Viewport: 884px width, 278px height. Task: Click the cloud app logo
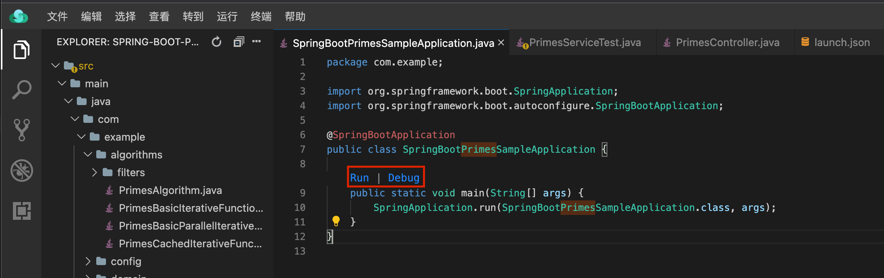[19, 17]
